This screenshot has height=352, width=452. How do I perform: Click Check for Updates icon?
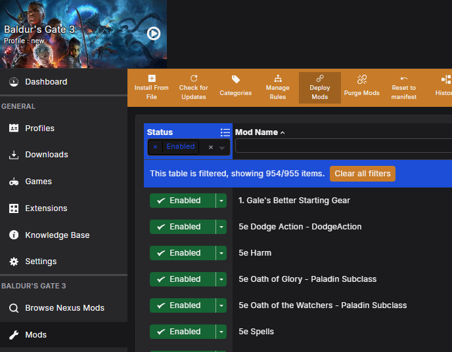pos(194,79)
